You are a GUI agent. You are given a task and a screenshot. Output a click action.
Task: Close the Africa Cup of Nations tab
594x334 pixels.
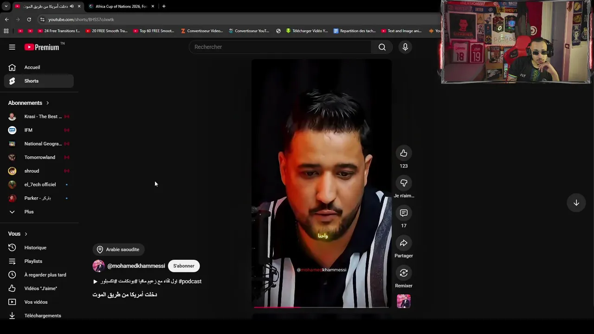[153, 6]
